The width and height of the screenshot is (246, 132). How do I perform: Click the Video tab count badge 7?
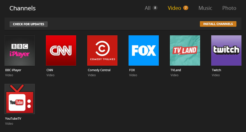[186, 8]
